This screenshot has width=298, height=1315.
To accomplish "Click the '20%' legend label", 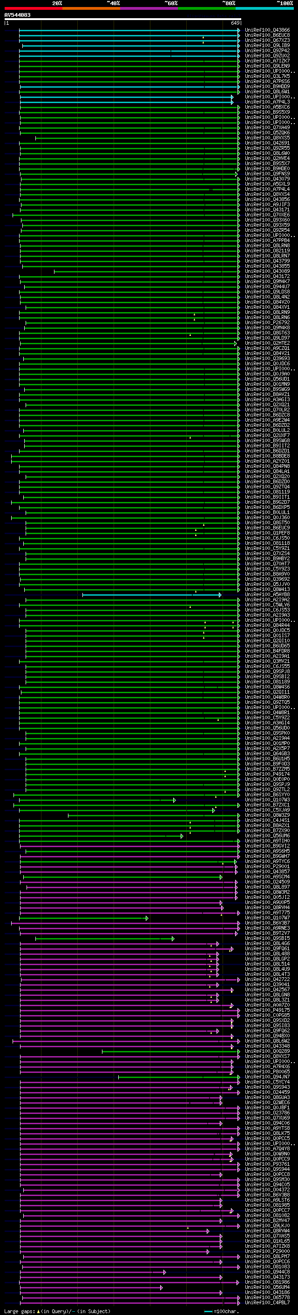I will pyautogui.click(x=57, y=3).
